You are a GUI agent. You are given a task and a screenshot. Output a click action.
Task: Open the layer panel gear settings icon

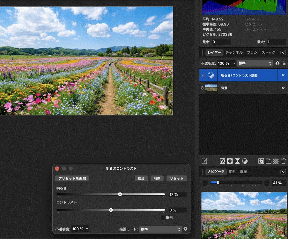click(277, 63)
